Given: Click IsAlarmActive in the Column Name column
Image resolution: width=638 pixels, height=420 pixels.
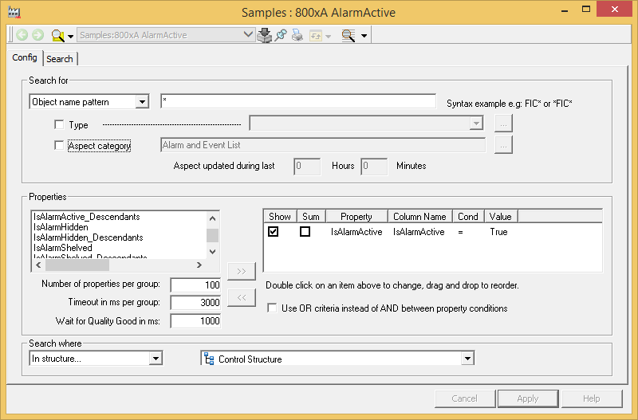Looking at the screenshot, I should coord(419,232).
